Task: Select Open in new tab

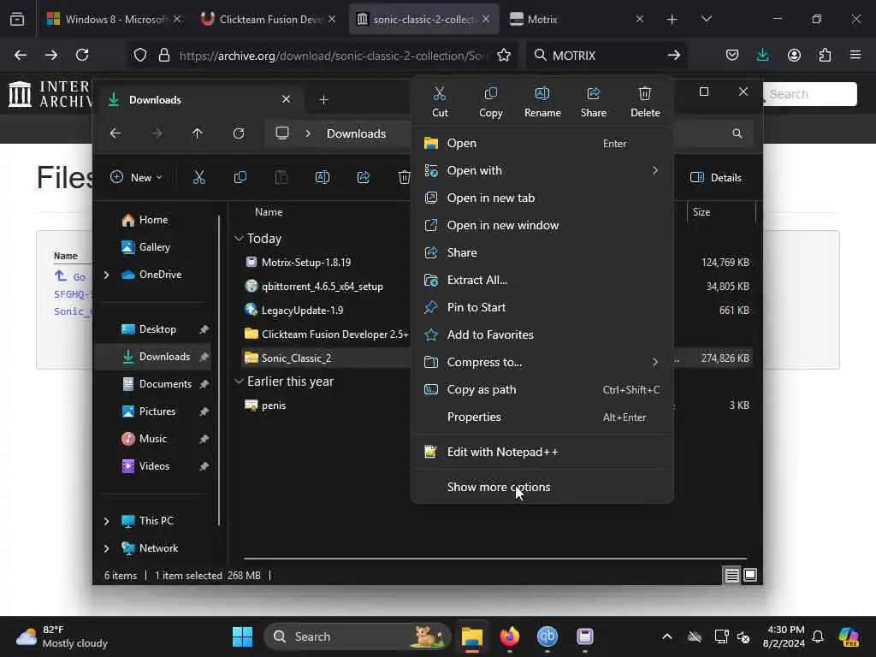Action: point(542,198)
